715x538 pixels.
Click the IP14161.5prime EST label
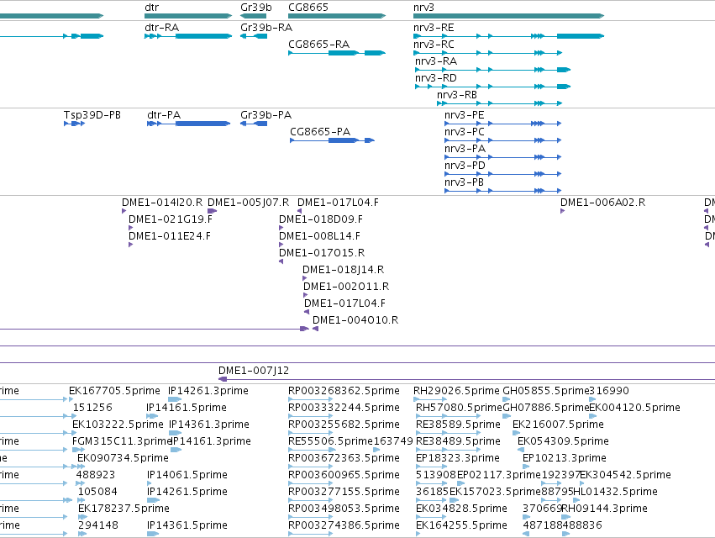(x=187, y=408)
